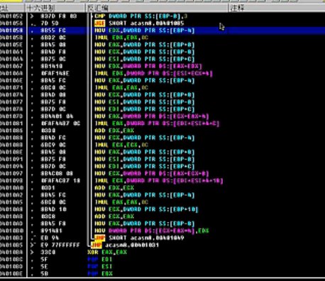Click hex bytes 03D1
This screenshot has height=281, width=325.
coord(48,188)
